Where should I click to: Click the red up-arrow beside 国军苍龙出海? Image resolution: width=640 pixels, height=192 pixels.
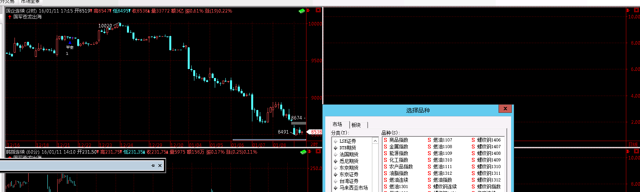(x=10, y=17)
